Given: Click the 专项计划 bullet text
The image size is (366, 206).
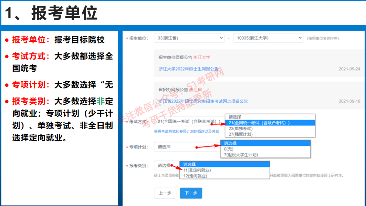Looking at the screenshot, I should (63, 84).
